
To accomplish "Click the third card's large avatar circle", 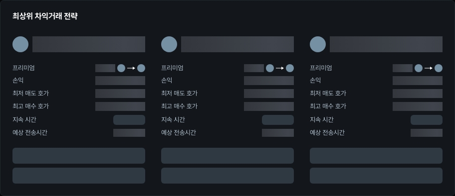I will pos(318,44).
